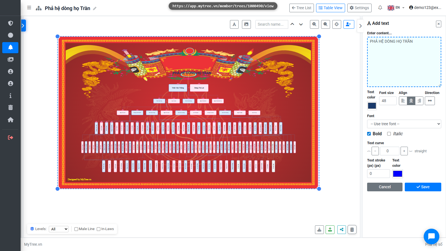Set text alignment to left
Viewport: 446px width, 251px height.
403,101
